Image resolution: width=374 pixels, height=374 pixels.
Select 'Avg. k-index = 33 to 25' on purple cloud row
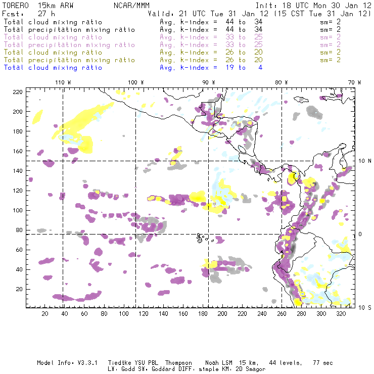211,37
